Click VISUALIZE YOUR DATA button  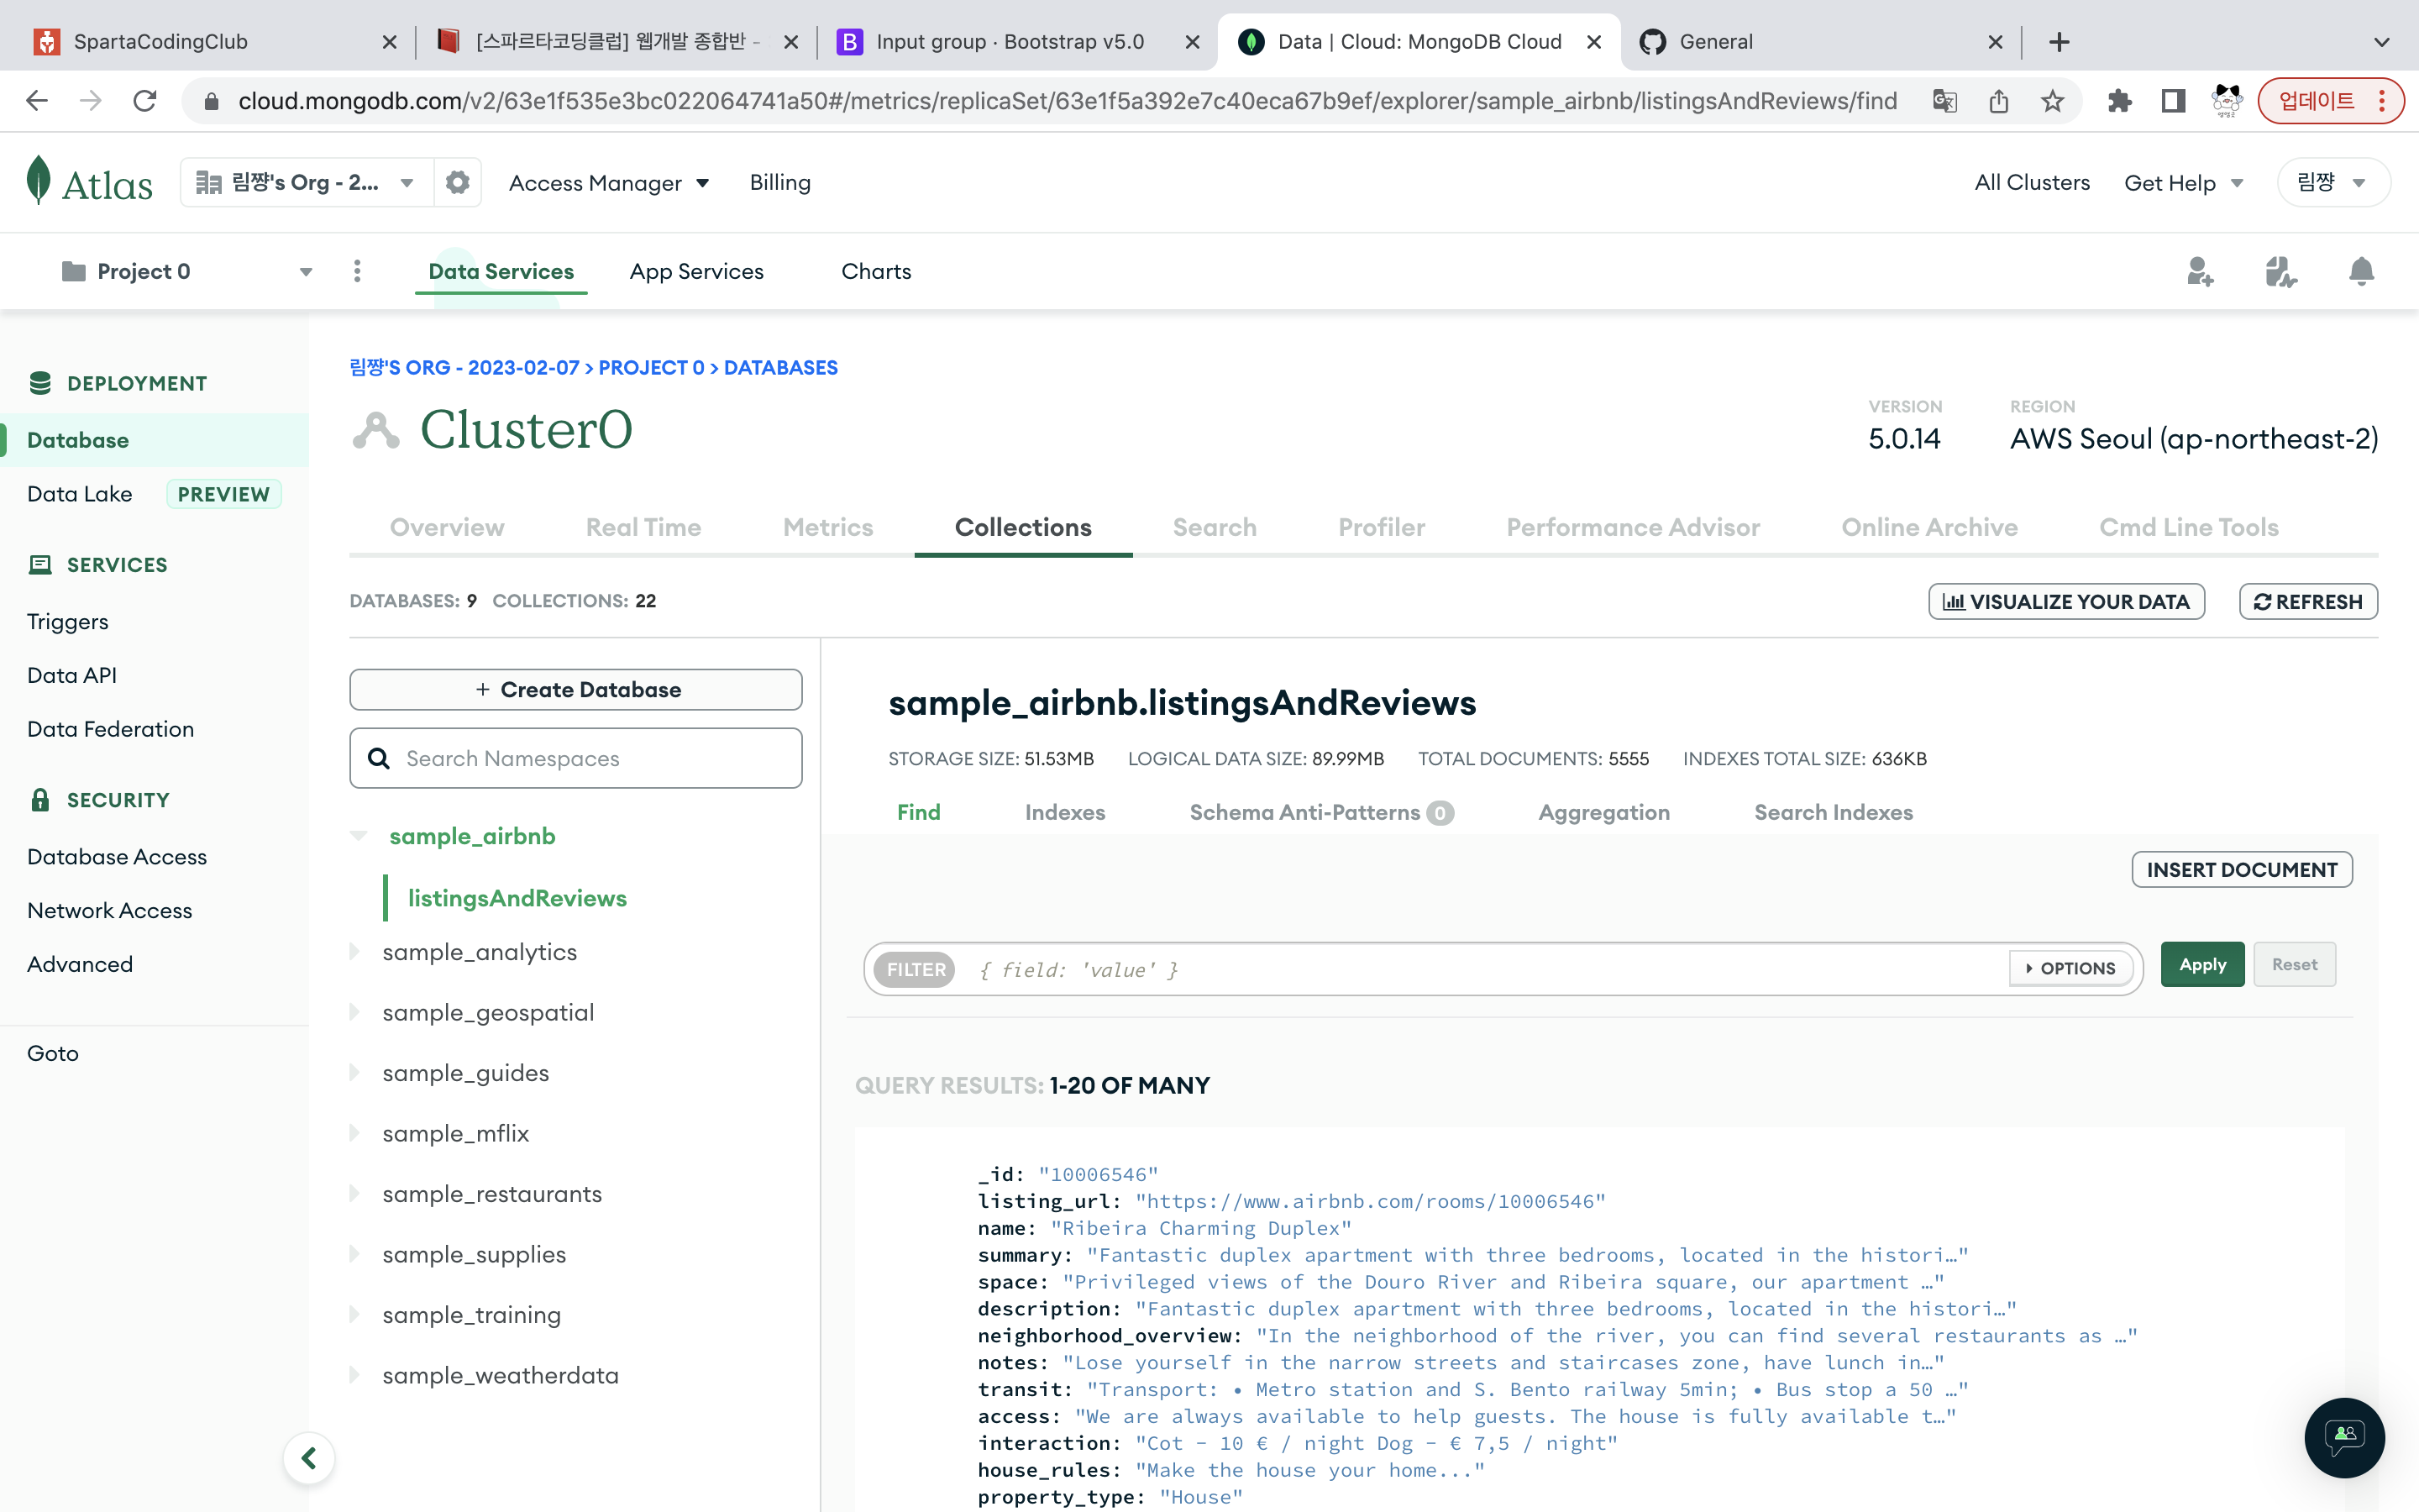pyautogui.click(x=2066, y=601)
